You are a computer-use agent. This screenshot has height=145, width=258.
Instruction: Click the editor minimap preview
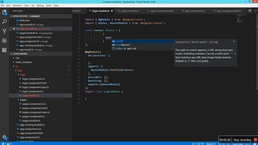point(242,19)
